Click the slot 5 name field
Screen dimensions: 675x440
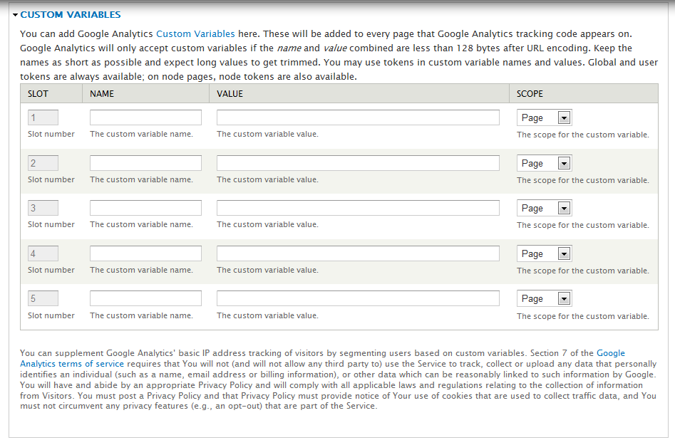pos(145,298)
